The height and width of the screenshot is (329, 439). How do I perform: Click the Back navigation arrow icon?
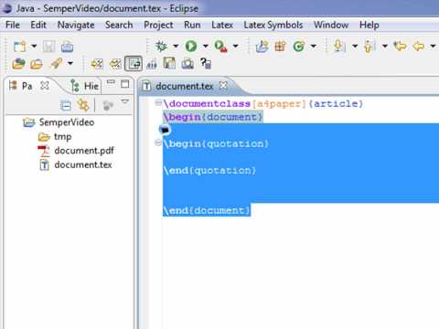(419, 47)
